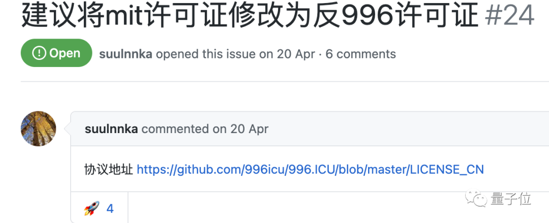This screenshot has height=223, width=549.
Task: Click the rocket reaction count 4
Action: point(110,208)
